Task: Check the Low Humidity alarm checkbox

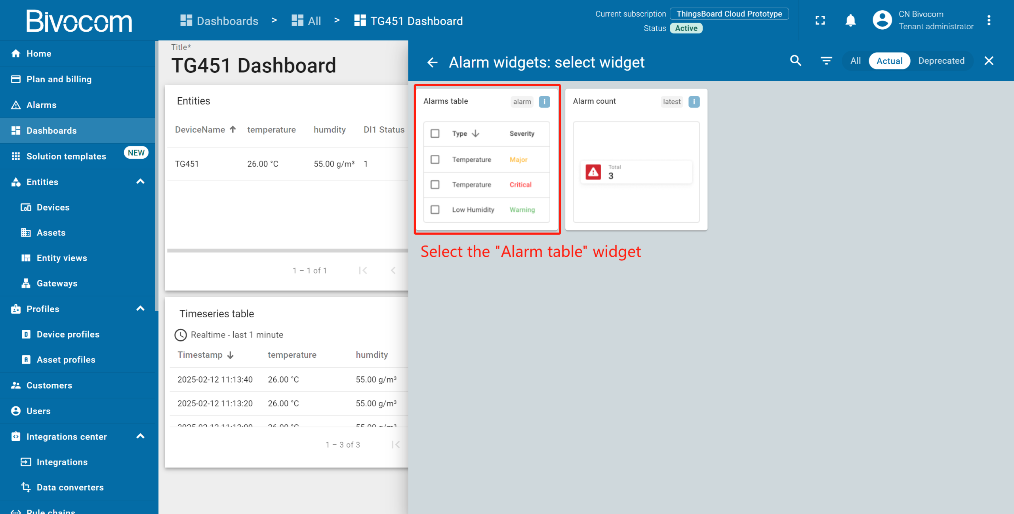Action: pos(435,209)
